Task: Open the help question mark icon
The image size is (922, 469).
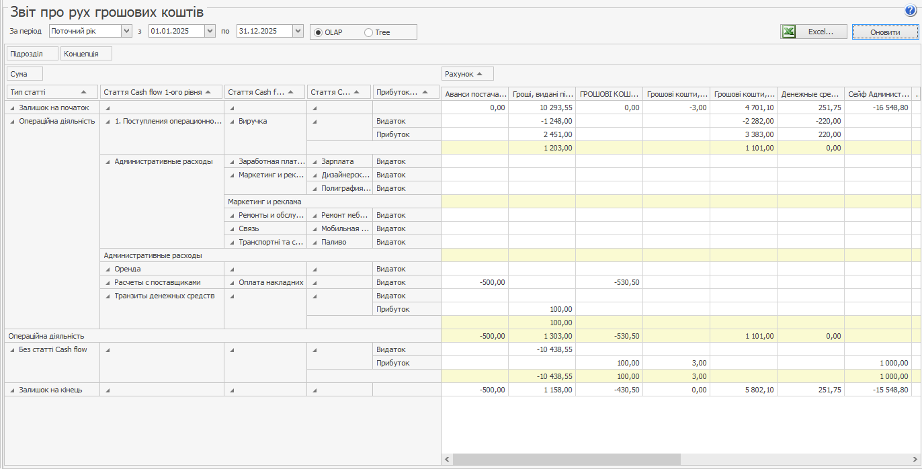Action: [x=911, y=10]
